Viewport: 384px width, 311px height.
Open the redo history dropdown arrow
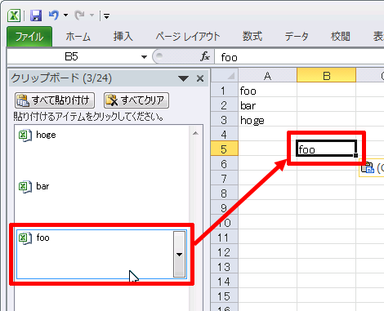92,16
